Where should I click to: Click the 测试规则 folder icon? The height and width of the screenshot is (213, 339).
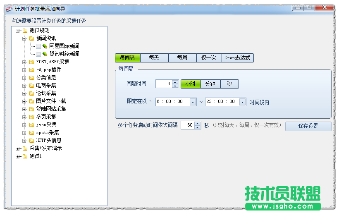click(25, 31)
